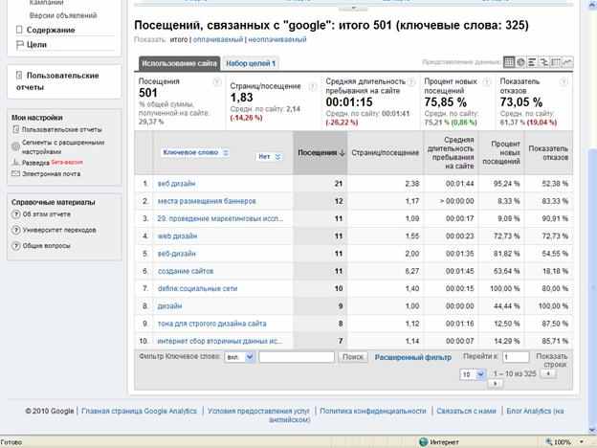Click the Содержание page icon
Viewport: 597px width, 448px height.
(19, 30)
